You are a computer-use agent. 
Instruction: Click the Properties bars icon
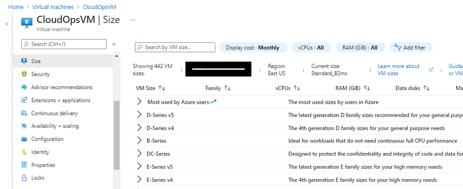pyautogui.click(x=24, y=165)
